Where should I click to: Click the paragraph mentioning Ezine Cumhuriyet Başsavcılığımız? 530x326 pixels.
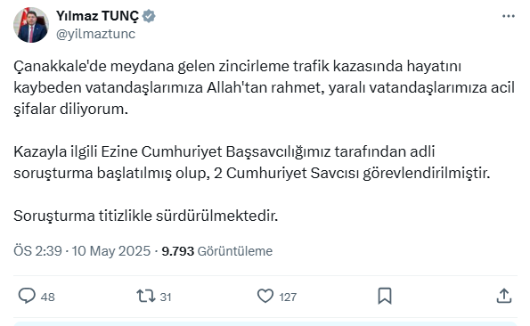pos(252,162)
